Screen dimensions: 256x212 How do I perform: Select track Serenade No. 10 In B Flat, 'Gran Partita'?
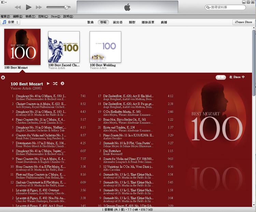pyautogui.click(x=136, y=144)
